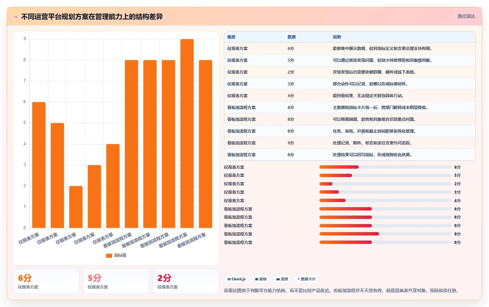Click the chart bar with height 3
This screenshot has width=489, height=307.
tap(94, 197)
